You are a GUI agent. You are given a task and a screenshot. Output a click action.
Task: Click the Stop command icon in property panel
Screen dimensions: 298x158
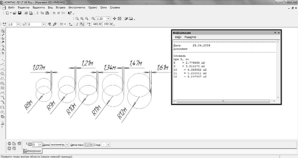coord(9,144)
